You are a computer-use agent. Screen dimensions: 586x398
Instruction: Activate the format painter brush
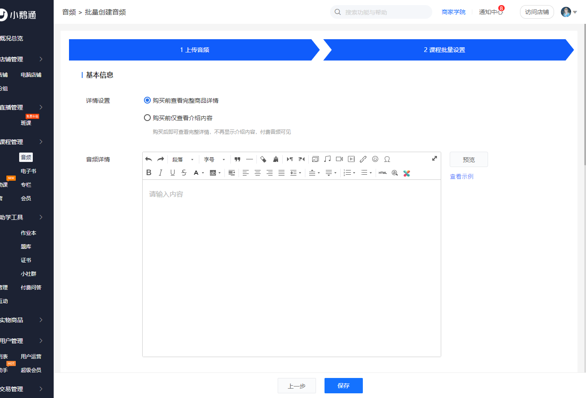(x=276, y=159)
